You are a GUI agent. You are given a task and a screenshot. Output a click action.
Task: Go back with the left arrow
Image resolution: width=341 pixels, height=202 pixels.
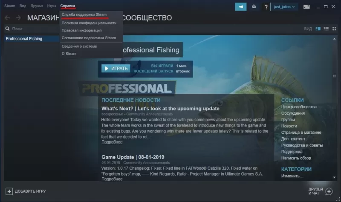click(7, 18)
